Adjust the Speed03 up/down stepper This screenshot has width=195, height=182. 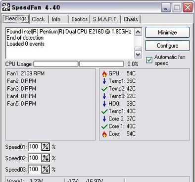point(46,169)
